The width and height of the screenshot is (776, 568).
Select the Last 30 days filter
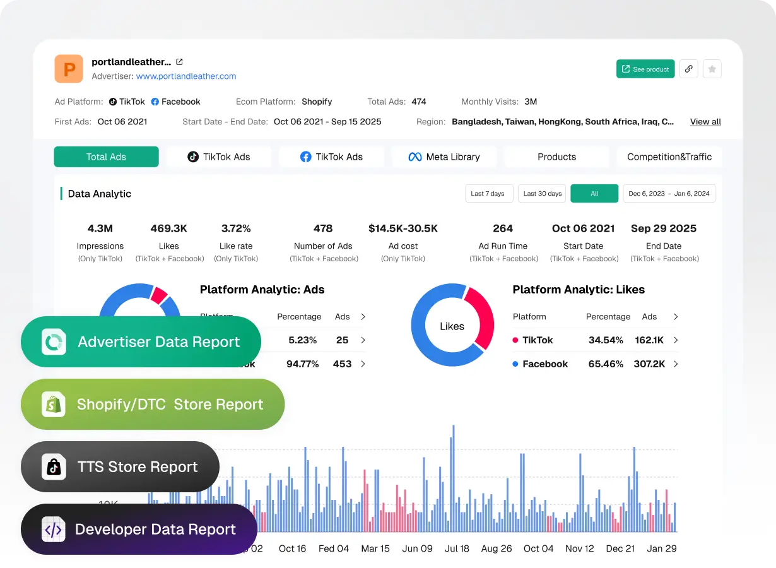click(541, 193)
